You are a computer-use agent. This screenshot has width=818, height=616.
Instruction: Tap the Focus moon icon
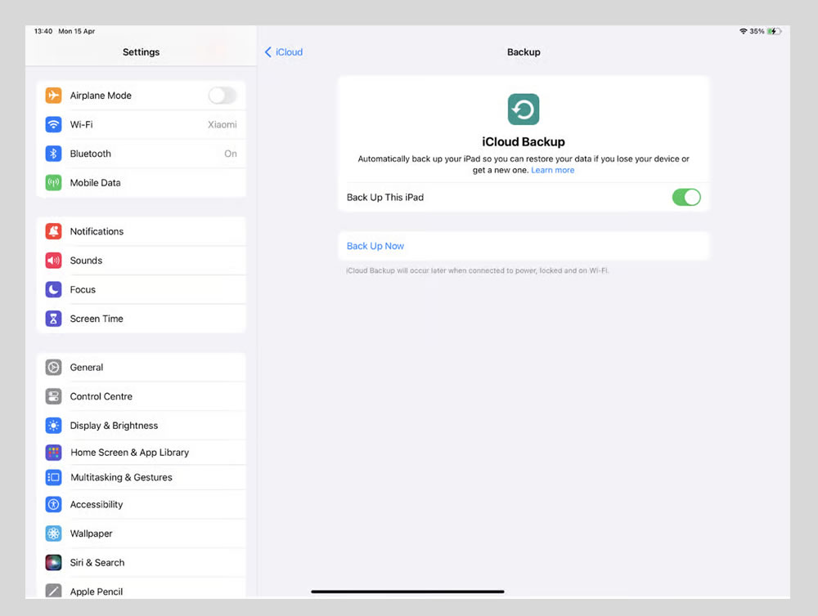53,290
